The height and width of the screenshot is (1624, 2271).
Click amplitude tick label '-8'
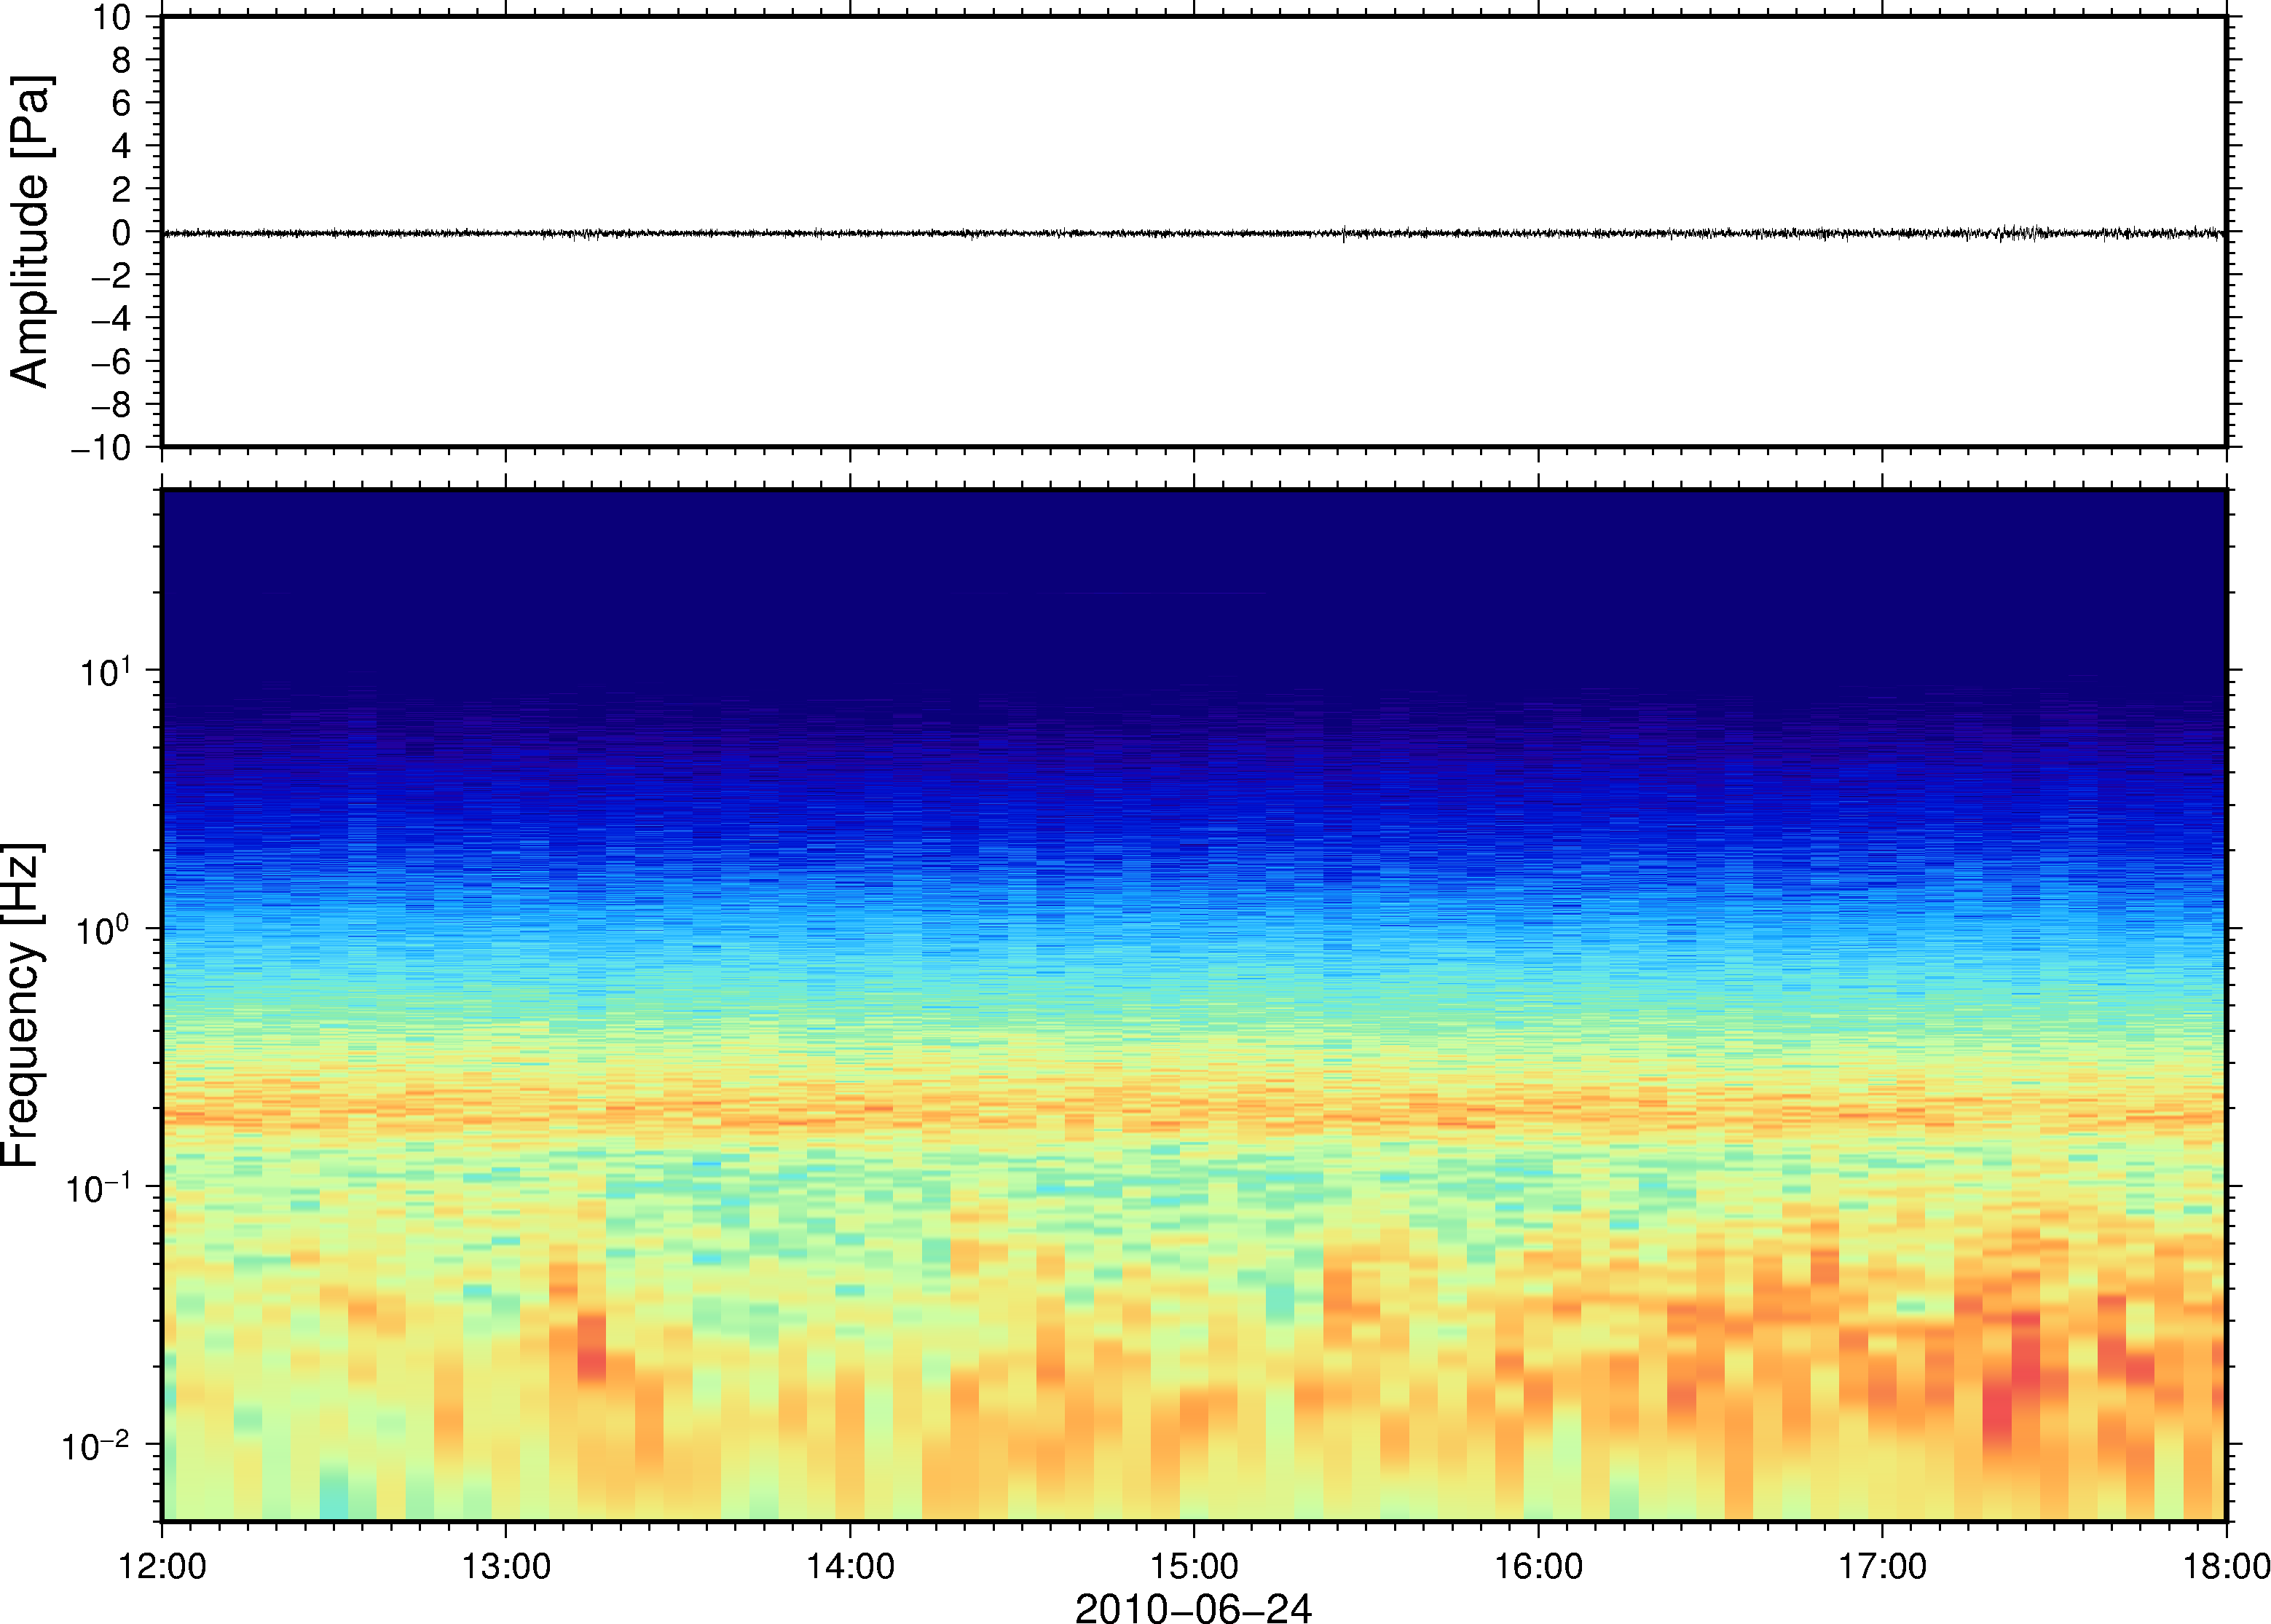pyautogui.click(x=111, y=404)
